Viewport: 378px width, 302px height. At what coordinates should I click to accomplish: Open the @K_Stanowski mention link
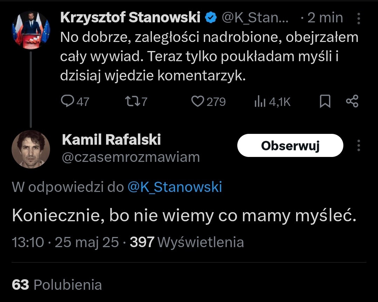click(x=175, y=187)
